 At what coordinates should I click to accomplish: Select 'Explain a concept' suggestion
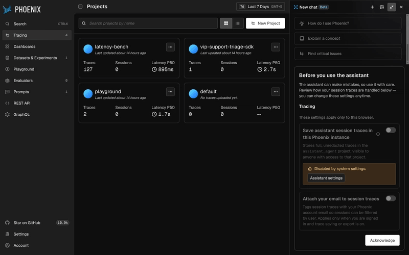[x=348, y=39]
